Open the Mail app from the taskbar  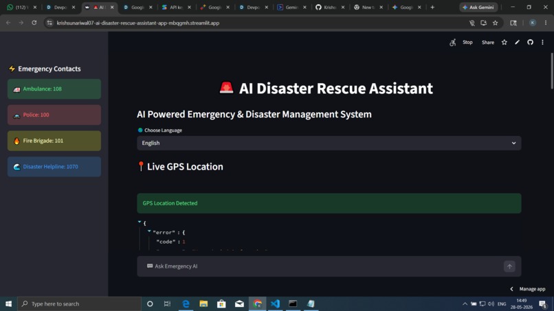click(239, 303)
